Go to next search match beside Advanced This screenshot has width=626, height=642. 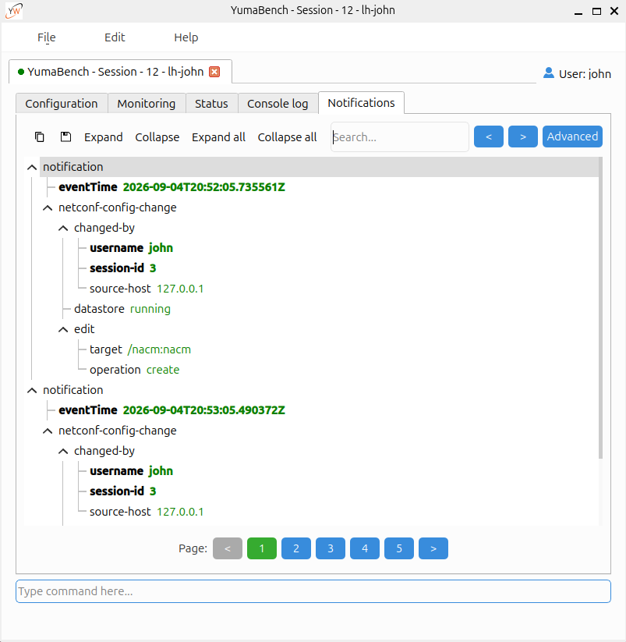tap(523, 137)
